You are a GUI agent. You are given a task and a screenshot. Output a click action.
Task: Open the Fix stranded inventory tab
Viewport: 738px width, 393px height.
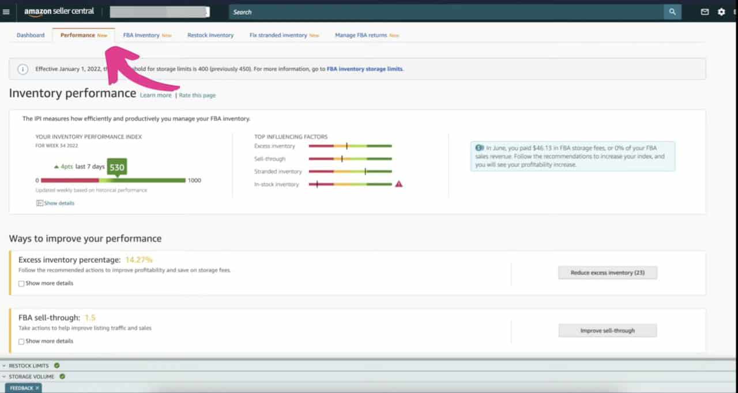click(284, 35)
